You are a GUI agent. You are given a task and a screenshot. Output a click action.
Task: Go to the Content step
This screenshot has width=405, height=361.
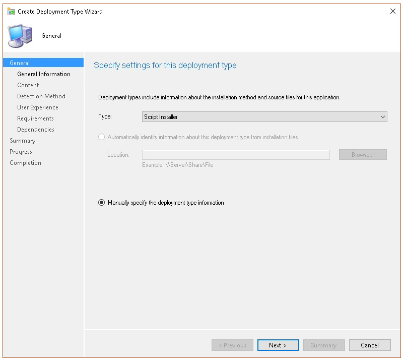pyautogui.click(x=28, y=85)
